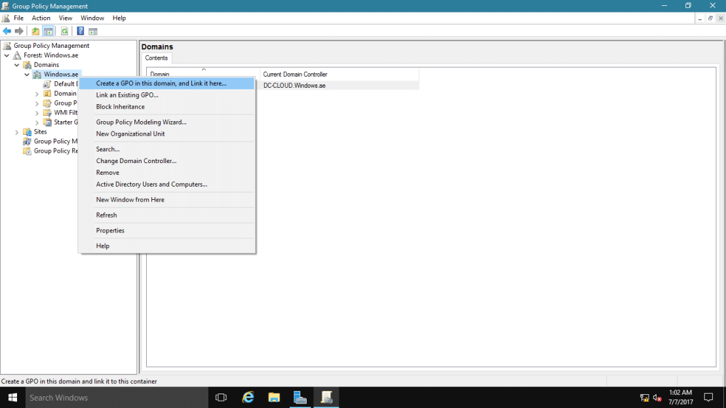Click the muted volume tray icon
This screenshot has width=726, height=408.
click(657, 398)
